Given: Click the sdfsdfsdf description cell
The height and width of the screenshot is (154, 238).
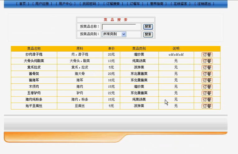Looking at the screenshot, I should pyautogui.click(x=176, y=54).
